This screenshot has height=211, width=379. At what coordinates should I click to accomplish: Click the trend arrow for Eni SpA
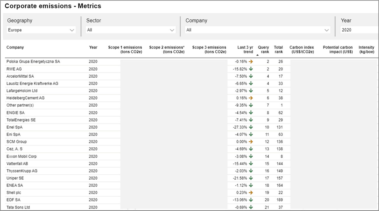[251, 134]
